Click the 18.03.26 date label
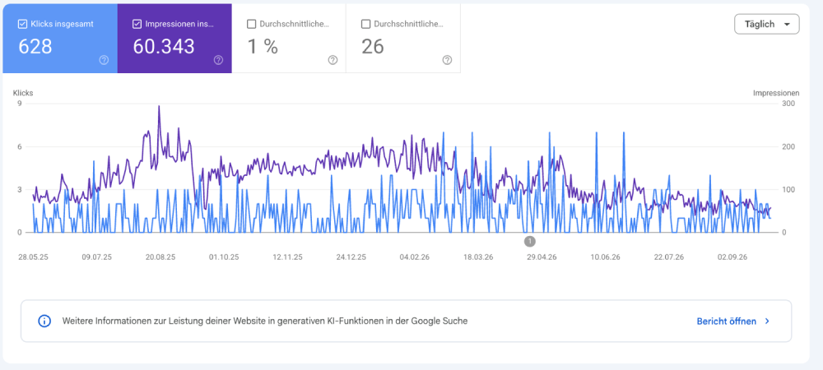 pyautogui.click(x=477, y=257)
